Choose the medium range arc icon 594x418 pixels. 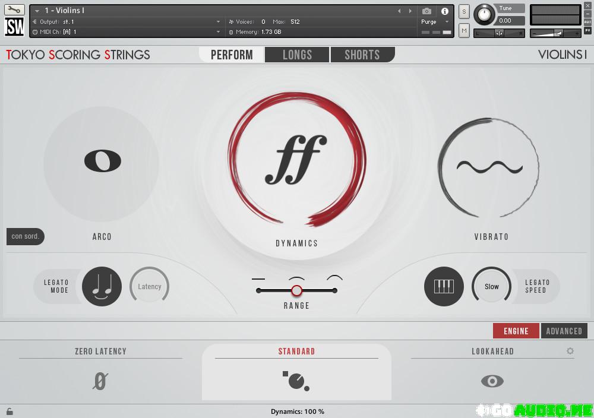(296, 278)
